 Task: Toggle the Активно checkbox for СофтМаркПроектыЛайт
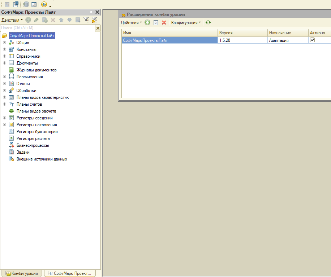tap(312, 40)
